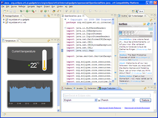This screenshot has height=118, width=158.
Task: Select the R tab in Twitter gadget
Action: pos(123,33)
